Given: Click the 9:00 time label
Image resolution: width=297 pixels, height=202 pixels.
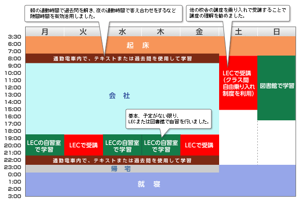Looking at the screenshot, I should point(15,66).
